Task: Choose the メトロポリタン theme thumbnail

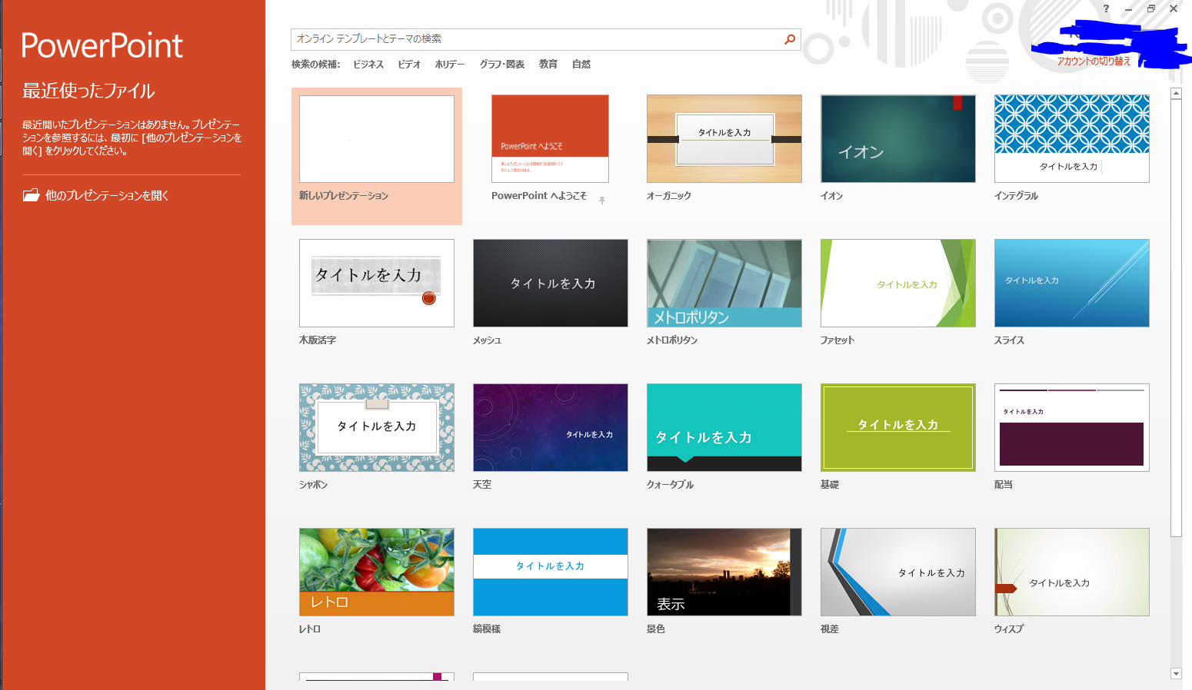Action: (724, 284)
